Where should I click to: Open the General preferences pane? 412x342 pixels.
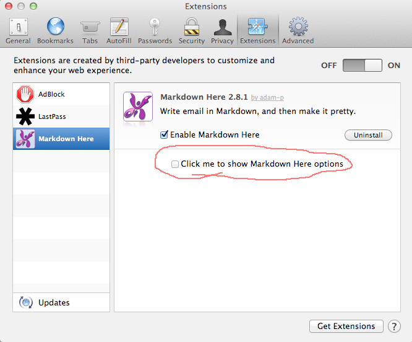(18, 31)
